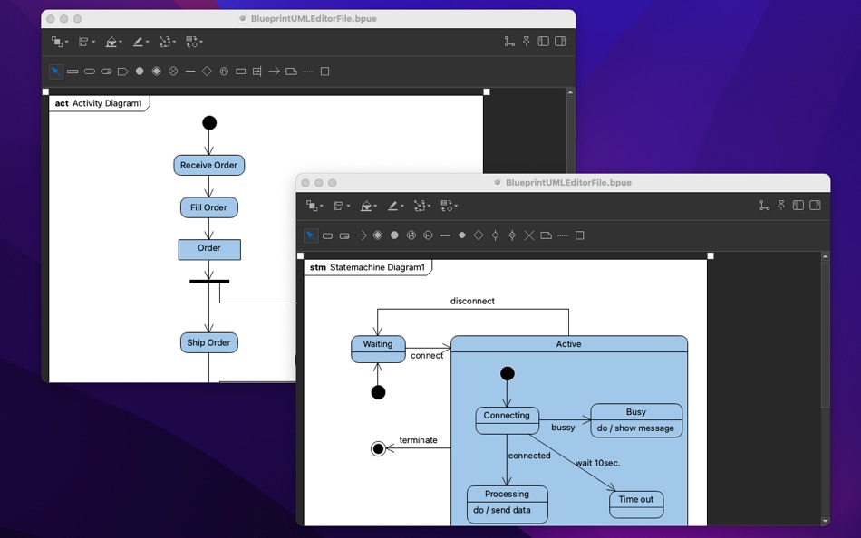Select the flow final circled-X tool
The height and width of the screenshot is (538, 861).
coord(173,72)
